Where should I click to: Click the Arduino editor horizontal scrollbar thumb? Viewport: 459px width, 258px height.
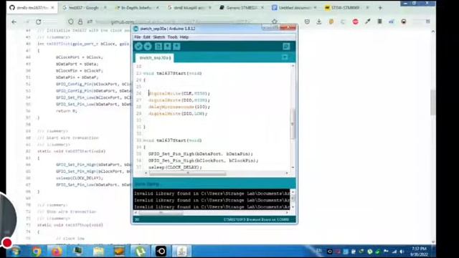[187, 173]
